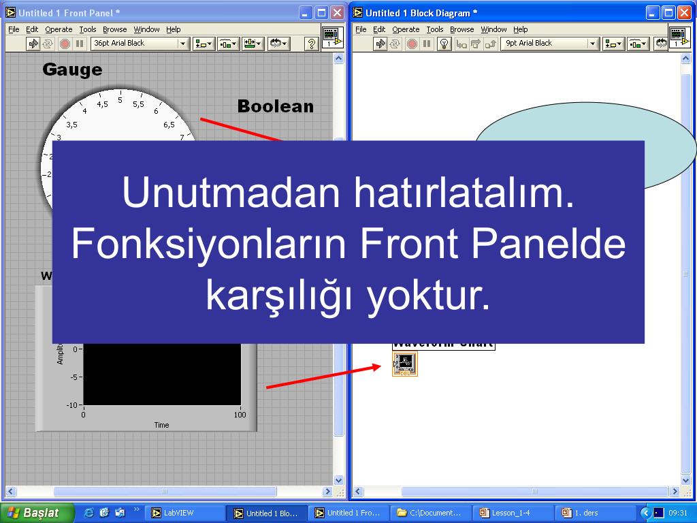The width and height of the screenshot is (697, 523).
Task: Open Reorder dropdown in Front Panel toolbar
Action: point(278,44)
